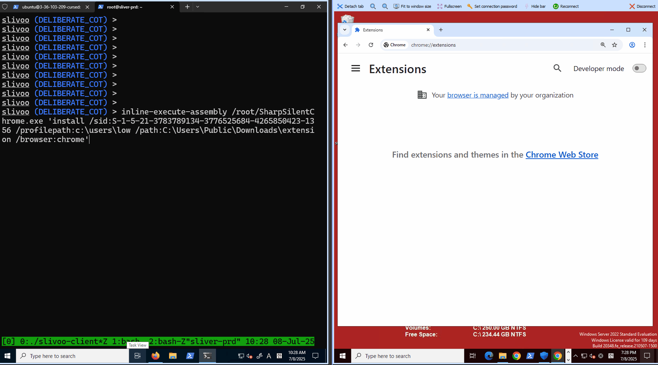Select the Extensions tab in Chrome
Screen dimensions: 658x365
coord(392,30)
